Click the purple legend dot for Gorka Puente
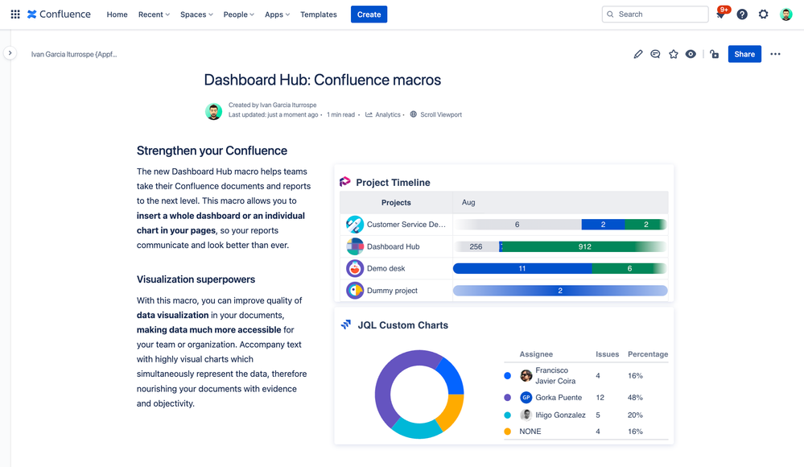The height and width of the screenshot is (467, 804). (508, 397)
